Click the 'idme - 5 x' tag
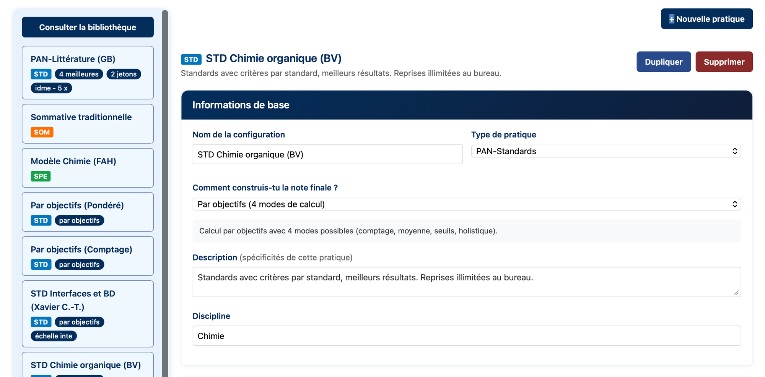 click(x=51, y=88)
